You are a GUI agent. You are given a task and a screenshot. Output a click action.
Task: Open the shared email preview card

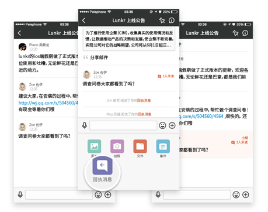[129, 39]
